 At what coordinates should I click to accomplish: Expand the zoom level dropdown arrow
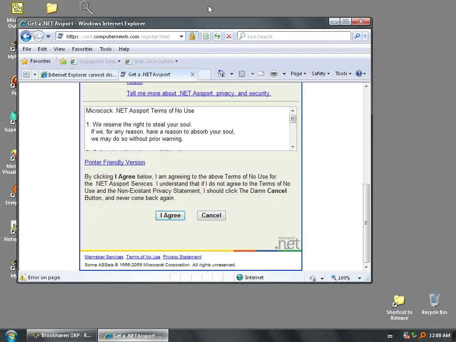(x=359, y=278)
